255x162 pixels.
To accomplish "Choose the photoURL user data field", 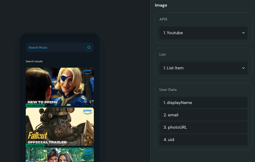I will pyautogui.click(x=203, y=127).
